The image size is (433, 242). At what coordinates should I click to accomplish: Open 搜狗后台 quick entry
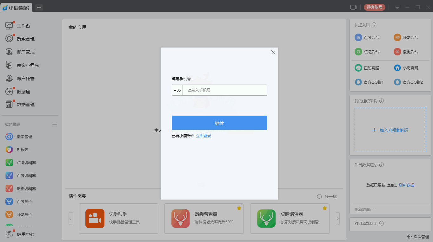pos(406,52)
